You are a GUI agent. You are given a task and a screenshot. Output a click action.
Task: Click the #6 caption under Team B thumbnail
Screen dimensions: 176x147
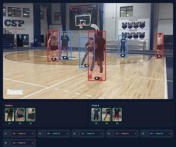117,124
